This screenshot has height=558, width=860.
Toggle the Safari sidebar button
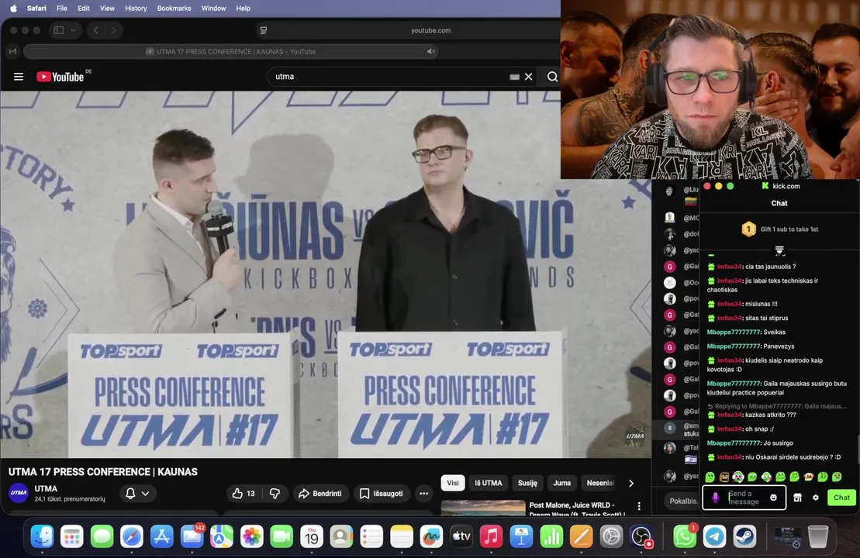pos(59,30)
